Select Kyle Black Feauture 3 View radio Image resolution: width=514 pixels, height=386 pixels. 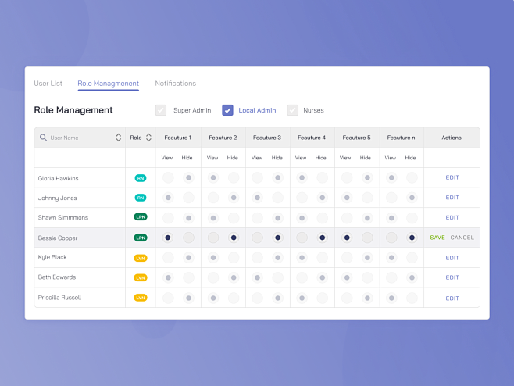257,258
